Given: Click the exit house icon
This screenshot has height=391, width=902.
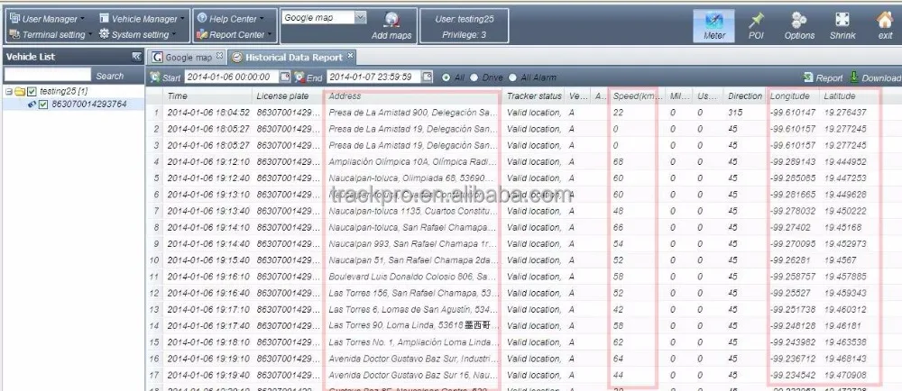Looking at the screenshot, I should tap(884, 20).
